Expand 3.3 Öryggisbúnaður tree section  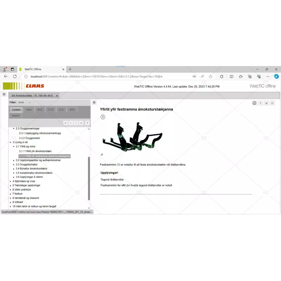pyautogui.click(x=14, y=164)
